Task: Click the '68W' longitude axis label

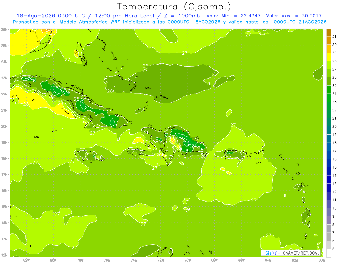Action: pyautogui.click(x=214, y=260)
